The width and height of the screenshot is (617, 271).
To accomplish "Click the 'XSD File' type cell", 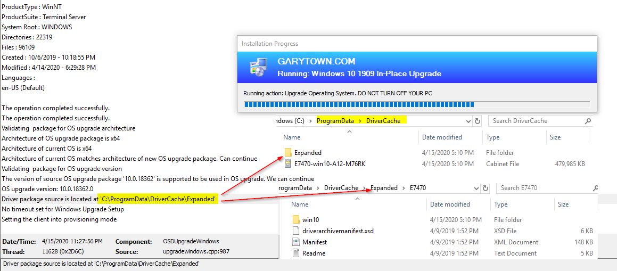I will pos(506,231).
